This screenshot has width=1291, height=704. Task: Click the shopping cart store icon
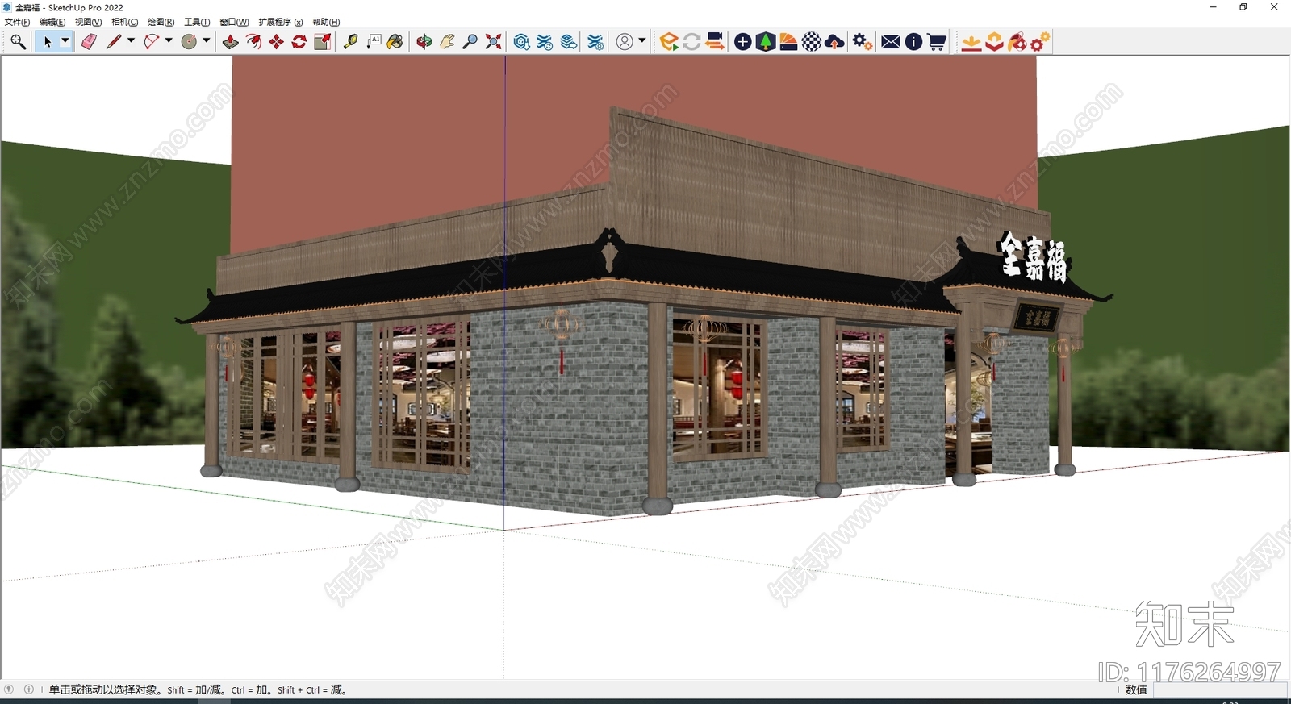tap(936, 42)
